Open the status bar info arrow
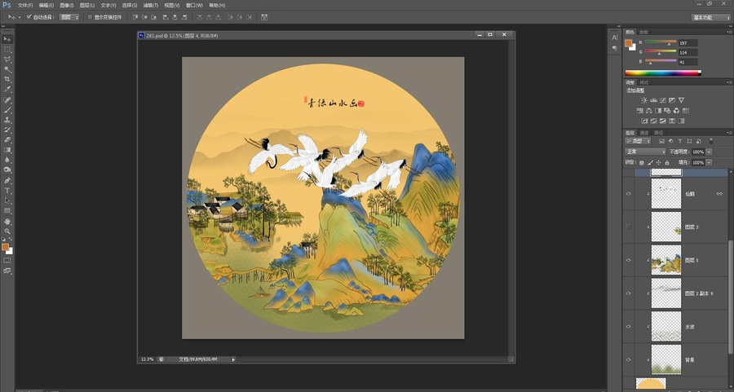 point(233,359)
